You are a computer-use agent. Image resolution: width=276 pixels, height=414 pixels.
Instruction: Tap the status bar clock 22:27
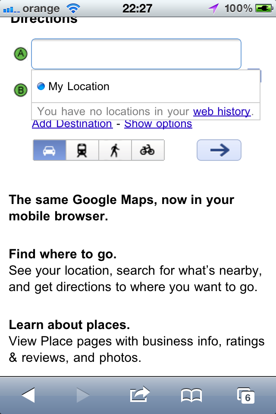tap(137, 9)
